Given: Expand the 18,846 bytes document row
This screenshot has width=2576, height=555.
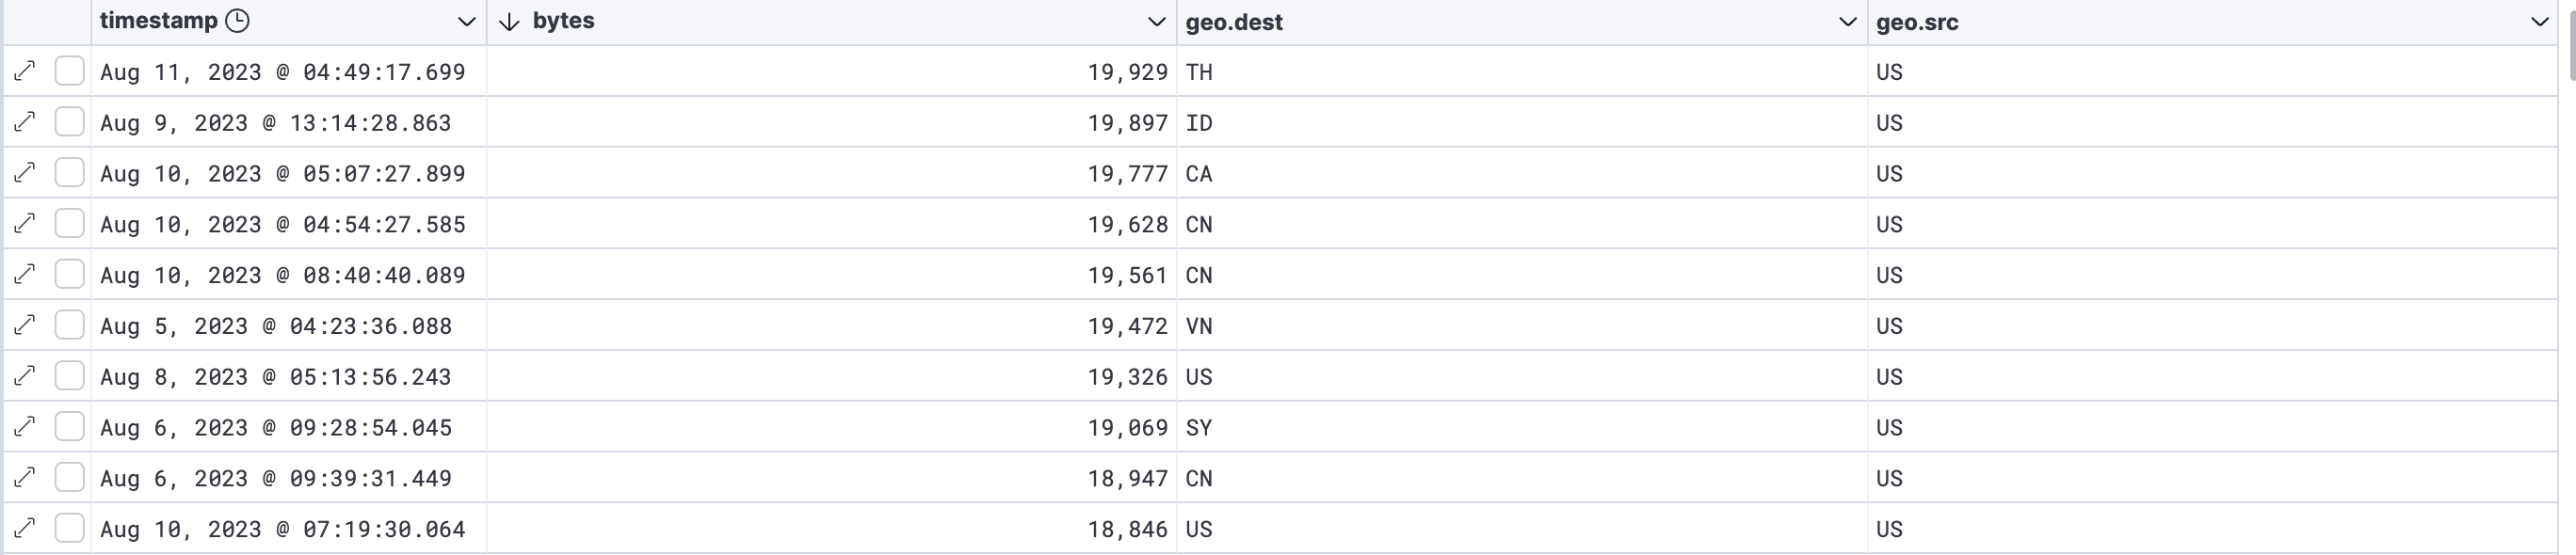Looking at the screenshot, I should pyautogui.click(x=25, y=528).
